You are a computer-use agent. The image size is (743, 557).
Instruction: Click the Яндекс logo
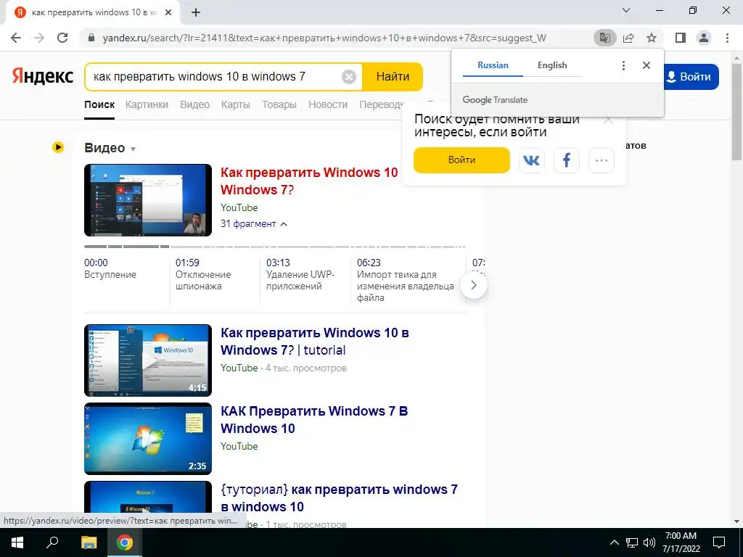[x=43, y=76]
